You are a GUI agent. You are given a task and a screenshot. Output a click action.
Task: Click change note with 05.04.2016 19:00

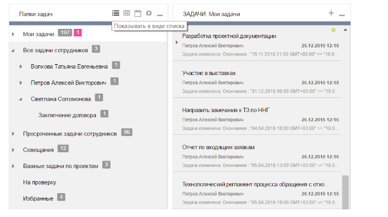click(260, 202)
